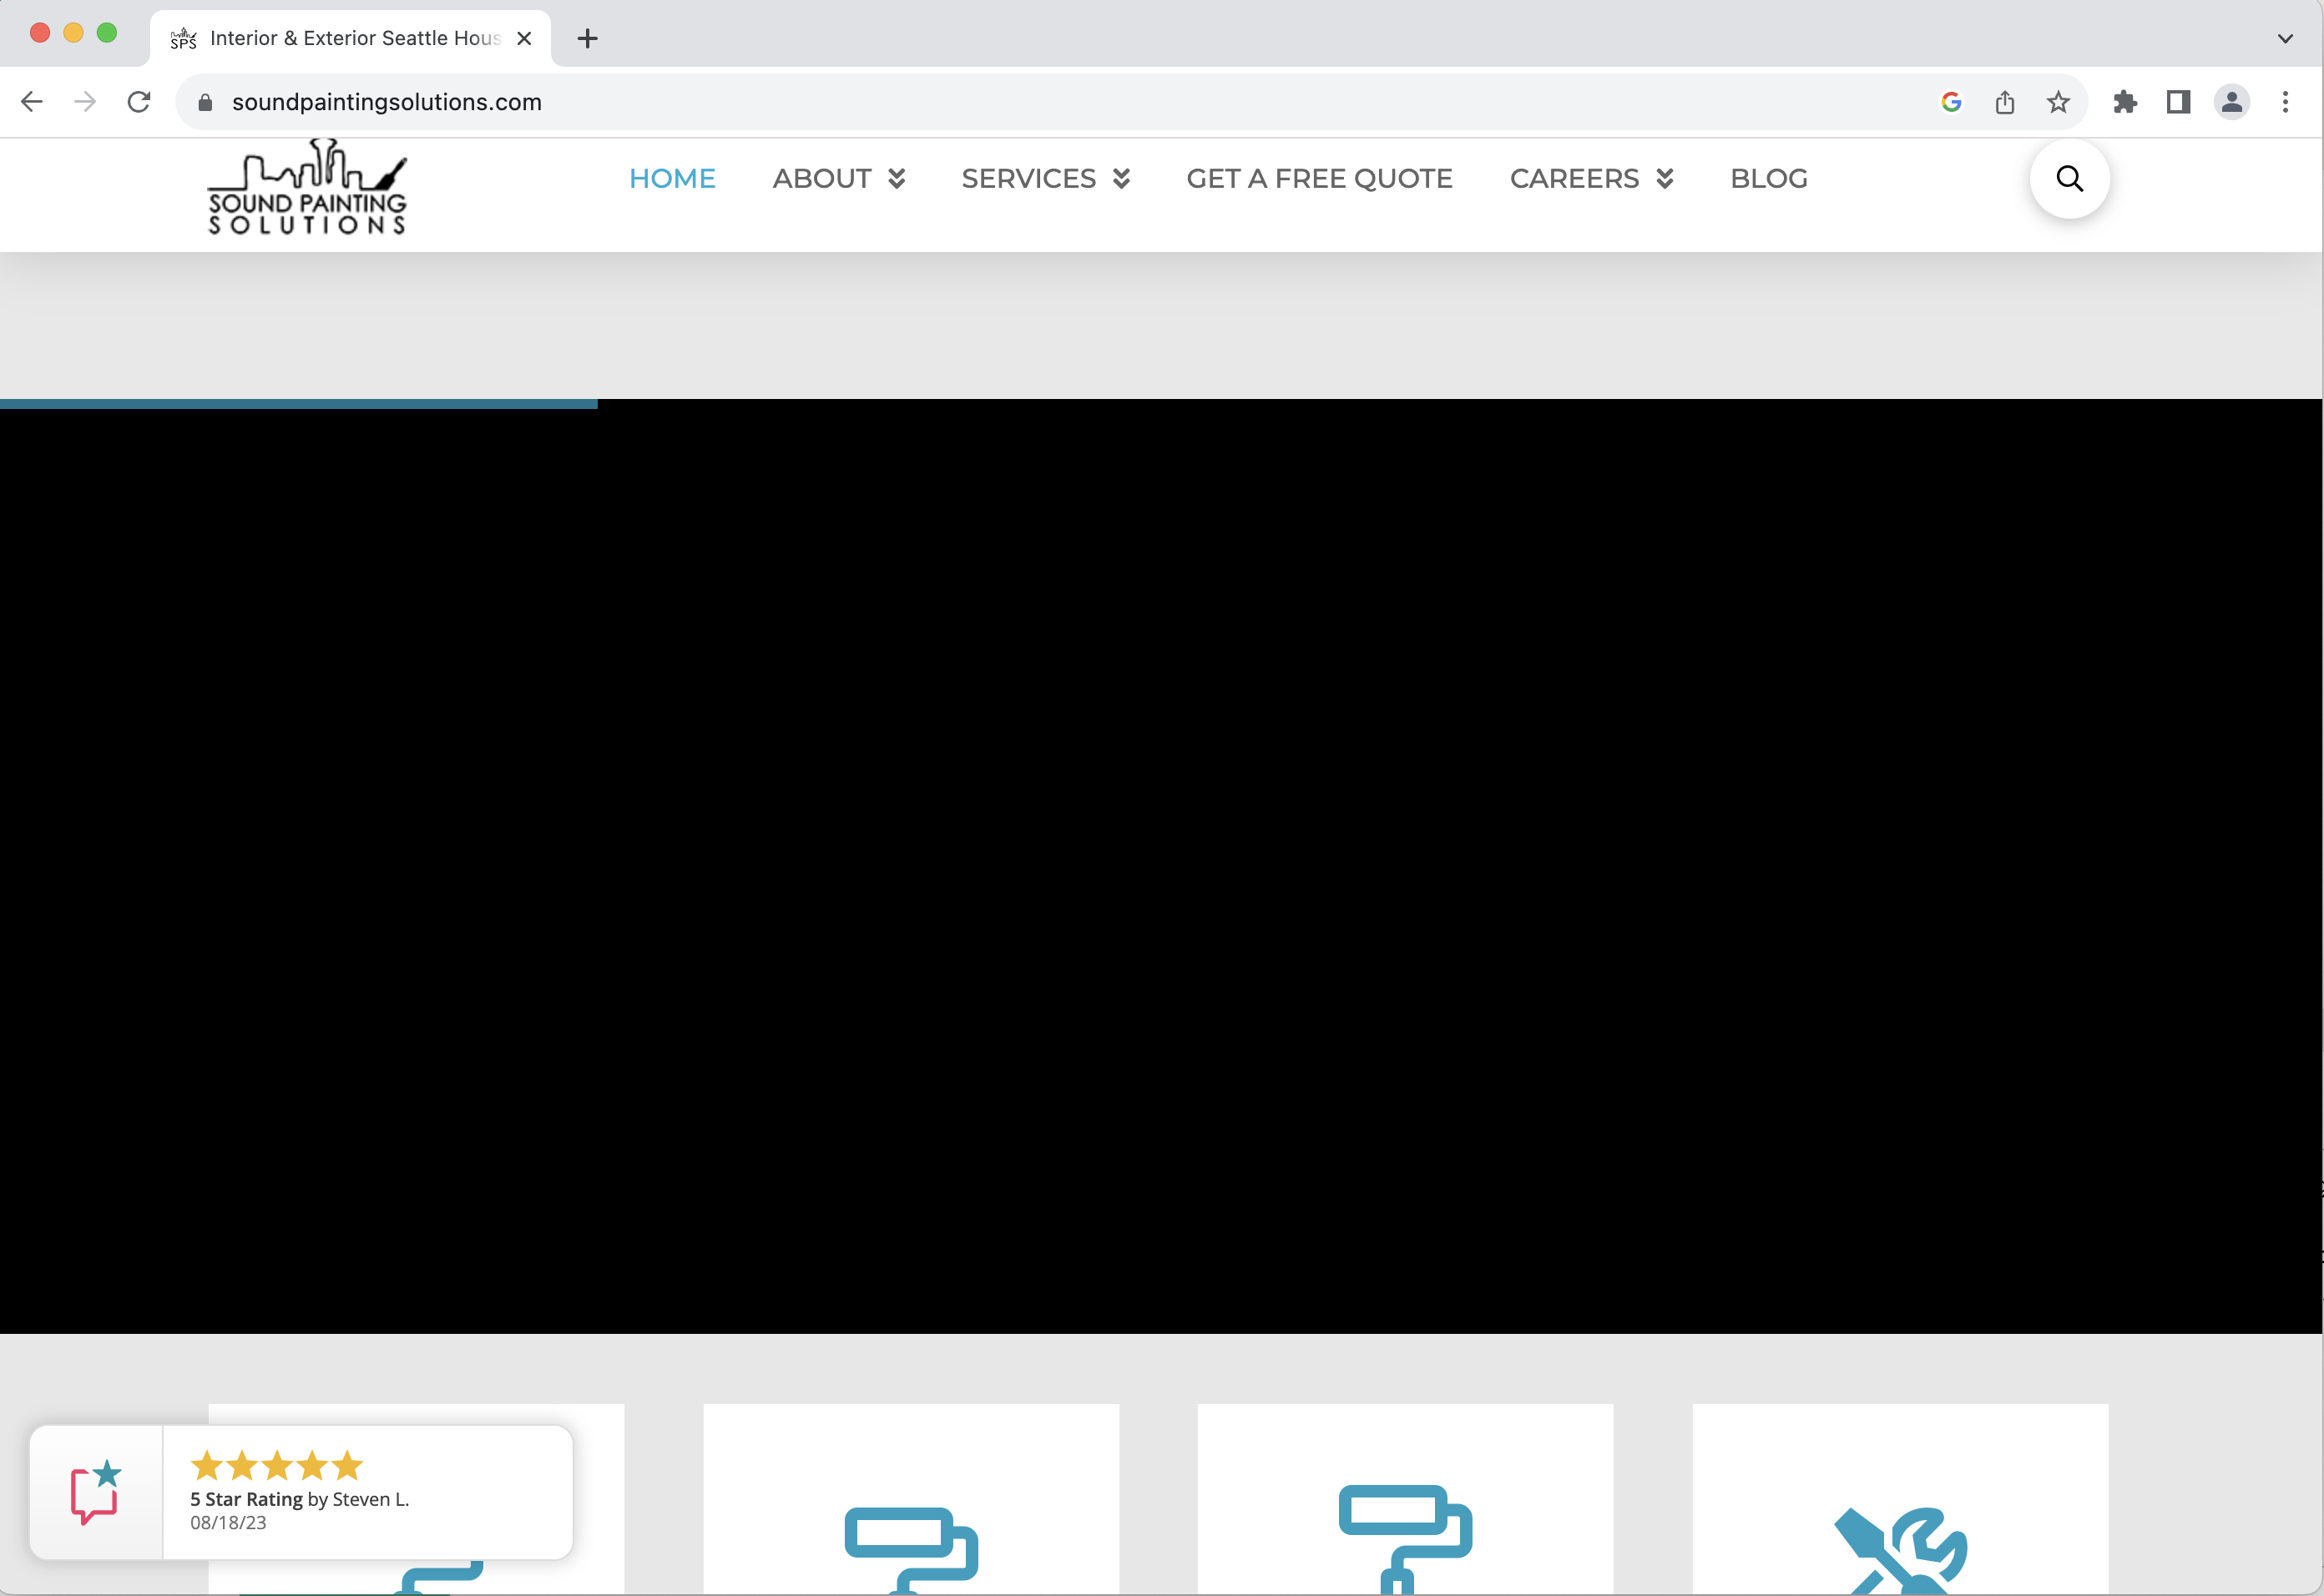This screenshot has width=2324, height=1596.
Task: Open the 5 Star Rating review popup
Action: click(300, 1492)
